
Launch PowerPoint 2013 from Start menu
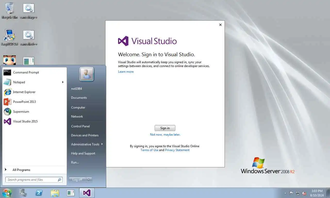pyautogui.click(x=35, y=102)
